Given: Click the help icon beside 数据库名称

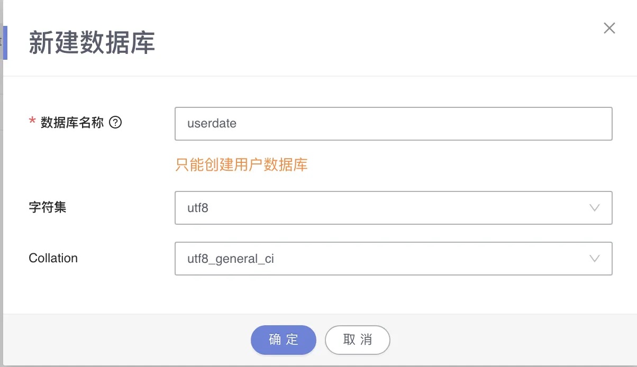Looking at the screenshot, I should pyautogui.click(x=115, y=123).
